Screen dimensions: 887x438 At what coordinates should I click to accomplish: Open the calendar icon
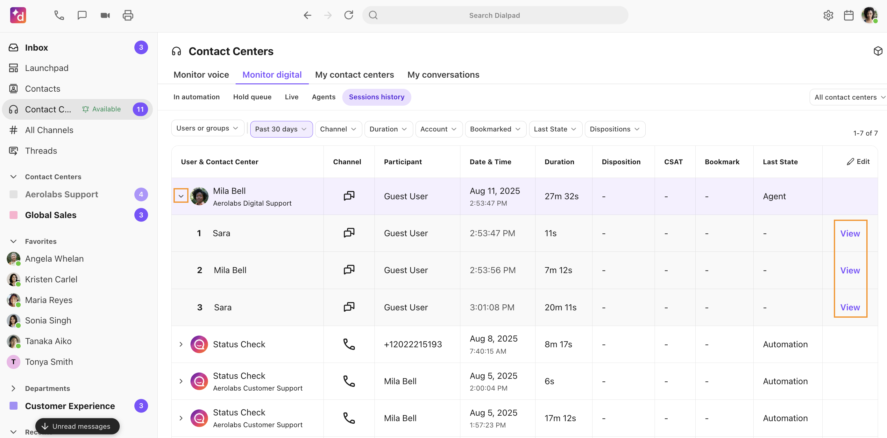point(848,15)
